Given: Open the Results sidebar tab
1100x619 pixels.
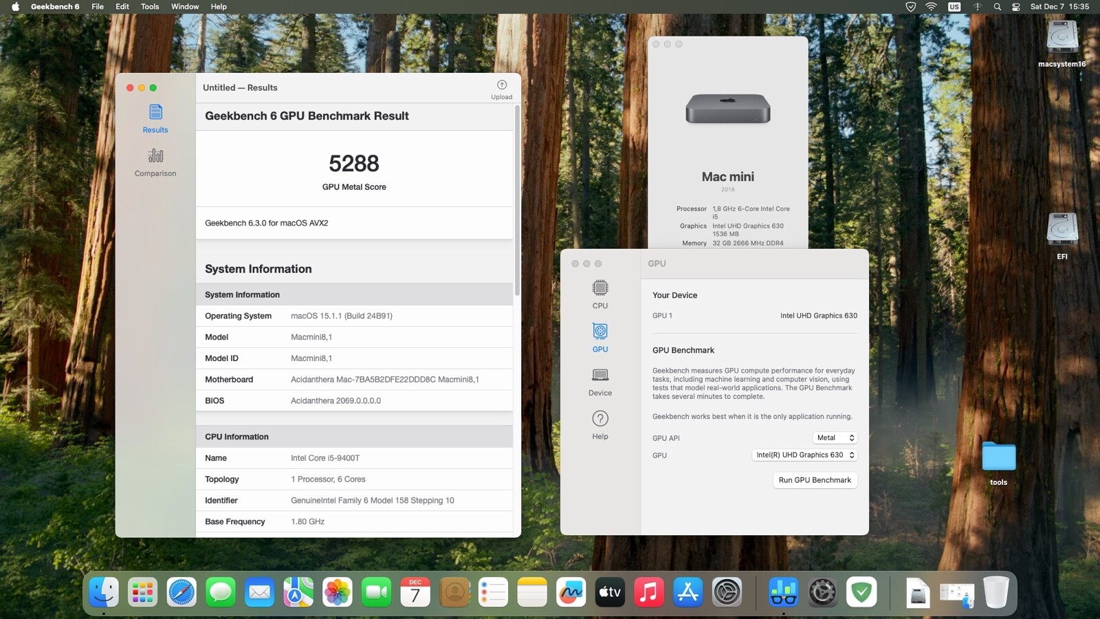Looking at the screenshot, I should click(155, 119).
